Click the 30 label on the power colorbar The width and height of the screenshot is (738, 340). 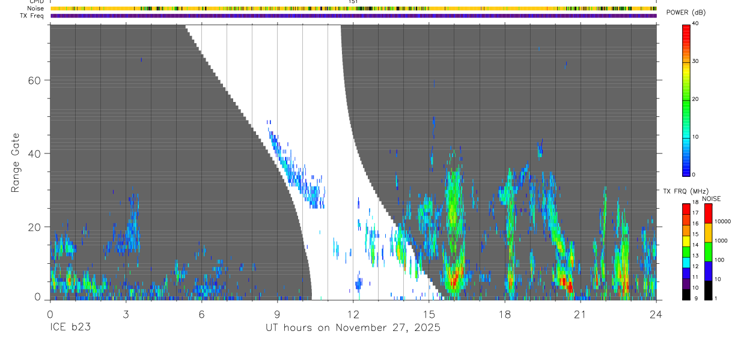coord(695,61)
